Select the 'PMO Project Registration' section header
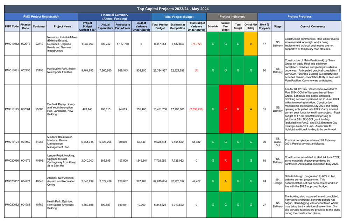The width and height of the screenshot is (347, 222). (41, 17)
